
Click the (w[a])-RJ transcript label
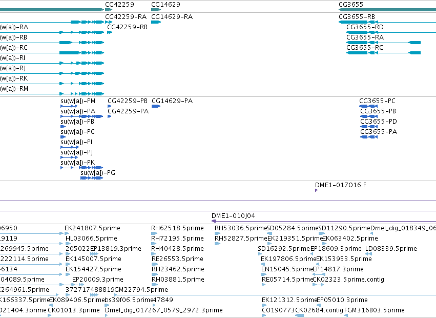pos(13,68)
